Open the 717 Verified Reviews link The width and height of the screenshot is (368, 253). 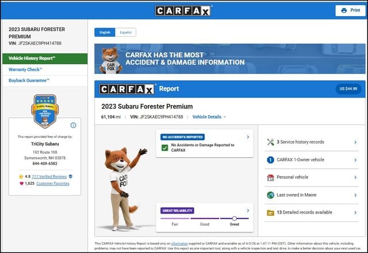click(49, 177)
